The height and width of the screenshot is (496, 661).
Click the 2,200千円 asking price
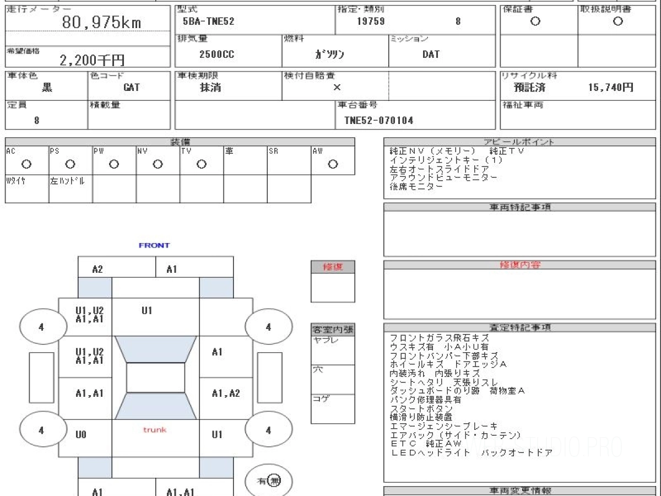[x=92, y=61]
